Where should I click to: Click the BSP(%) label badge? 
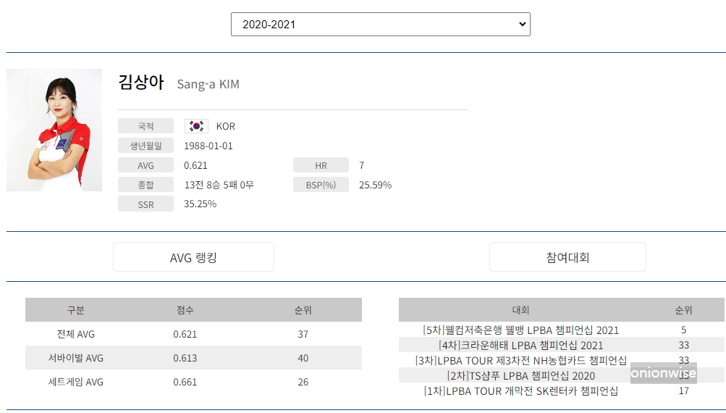tap(321, 185)
